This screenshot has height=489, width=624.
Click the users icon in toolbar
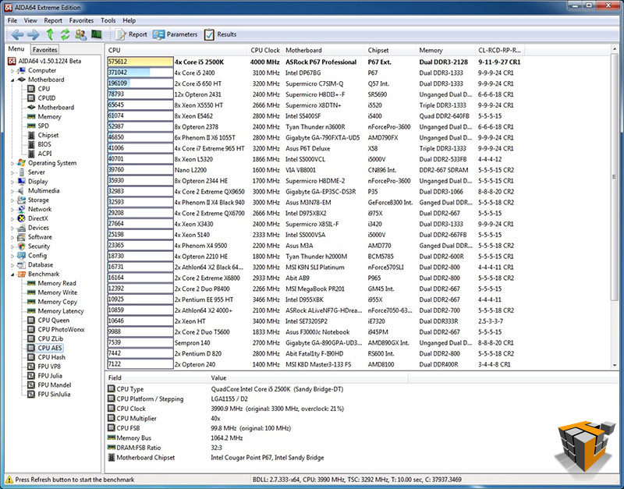(x=81, y=34)
